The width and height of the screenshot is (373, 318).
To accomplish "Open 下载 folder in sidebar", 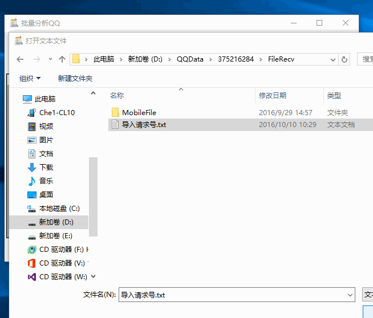I will pyautogui.click(x=40, y=168).
